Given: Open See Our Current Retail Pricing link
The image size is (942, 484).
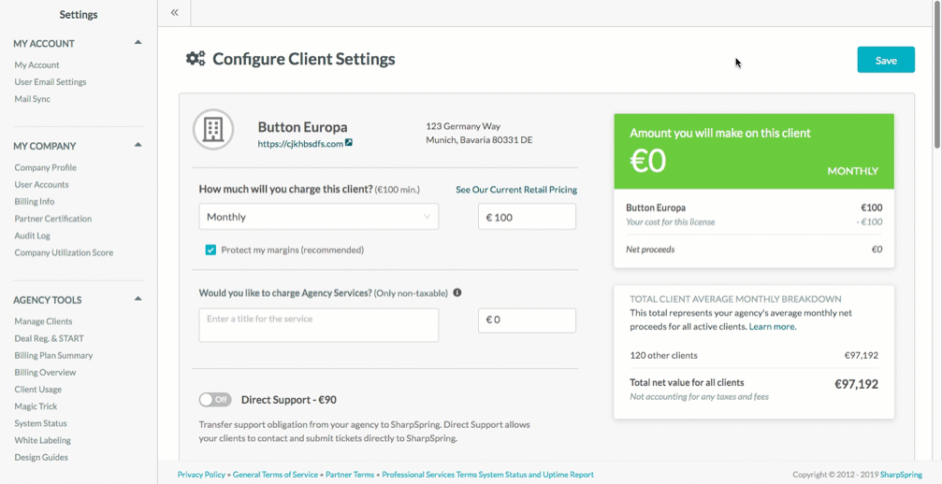Looking at the screenshot, I should (516, 190).
